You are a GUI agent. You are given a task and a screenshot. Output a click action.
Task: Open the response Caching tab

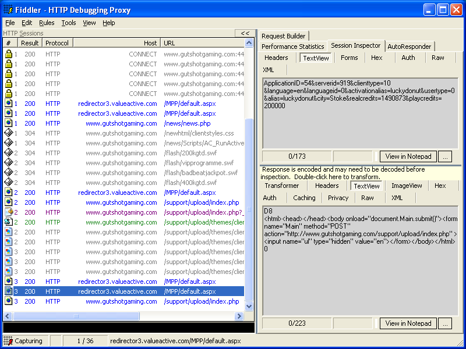(x=304, y=198)
